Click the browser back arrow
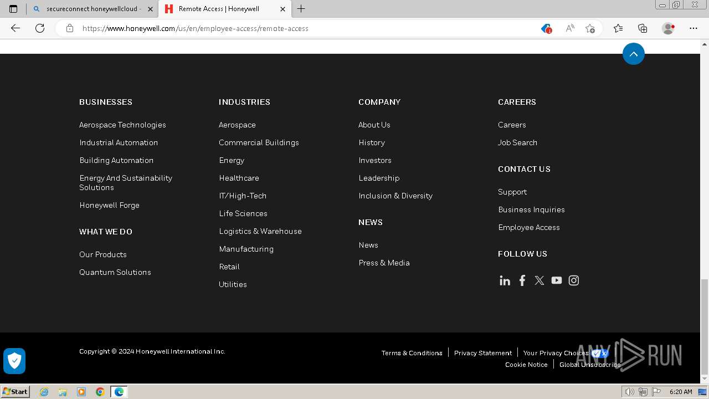The image size is (709, 399). (16, 28)
